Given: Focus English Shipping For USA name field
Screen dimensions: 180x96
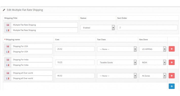Looking at the screenshot, I should [x=32, y=46].
